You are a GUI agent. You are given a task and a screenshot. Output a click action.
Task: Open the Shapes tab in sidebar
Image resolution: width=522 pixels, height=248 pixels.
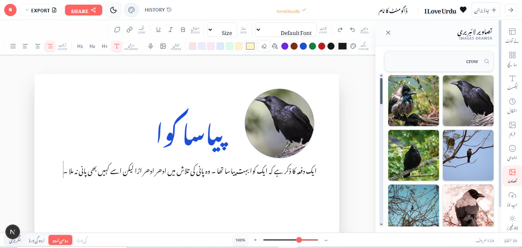pyautogui.click(x=512, y=106)
